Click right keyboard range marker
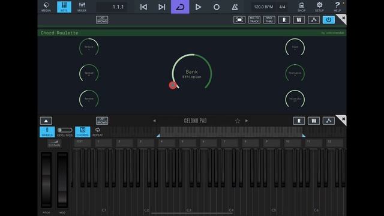Viewport: 384px width, 216px height. click(x=304, y=135)
